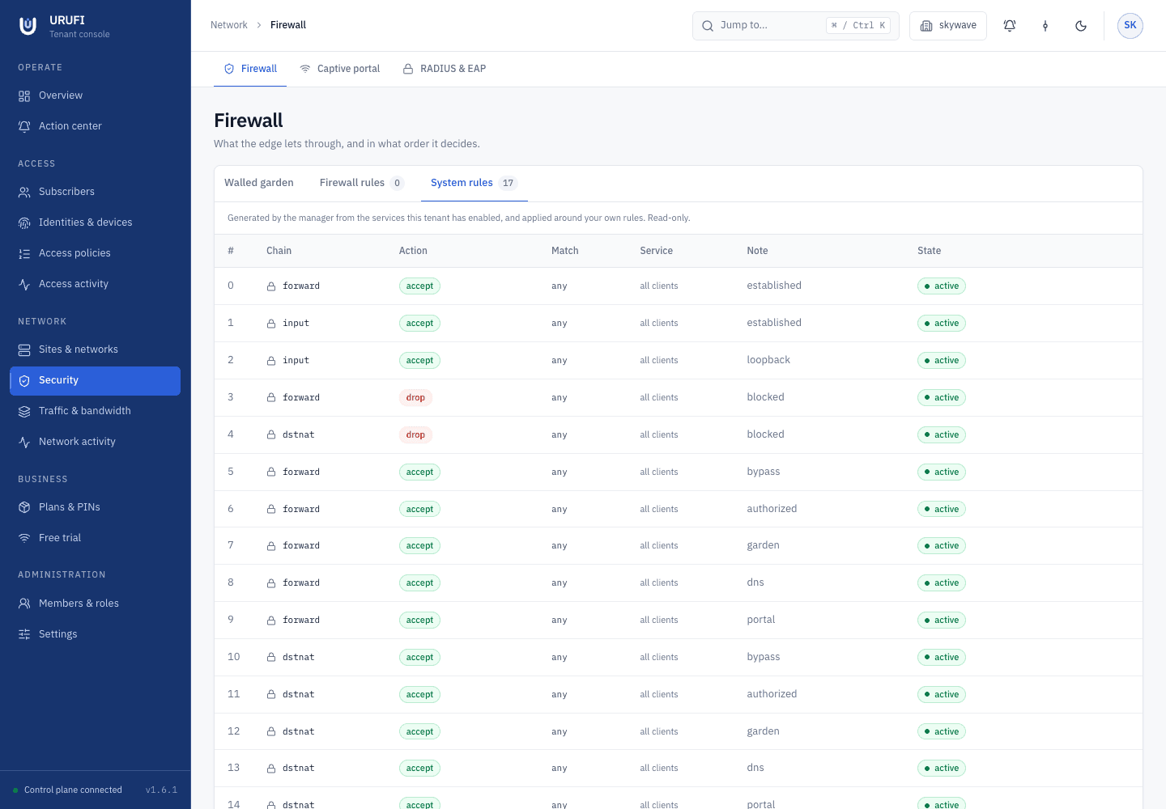Open Access activity in sidebar
Viewport: 1166px width, 809px height.
coord(95,284)
